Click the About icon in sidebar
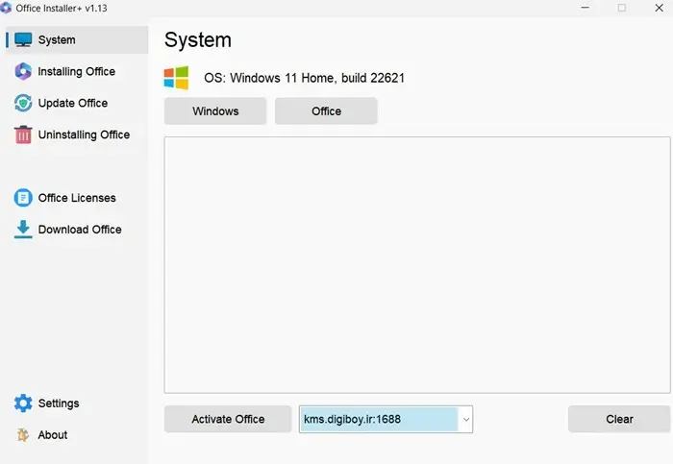This screenshot has width=673, height=464. tap(23, 435)
